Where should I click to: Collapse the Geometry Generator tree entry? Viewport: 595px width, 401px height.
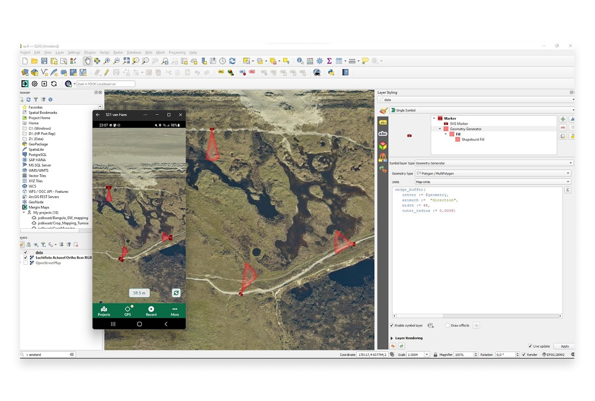440,129
